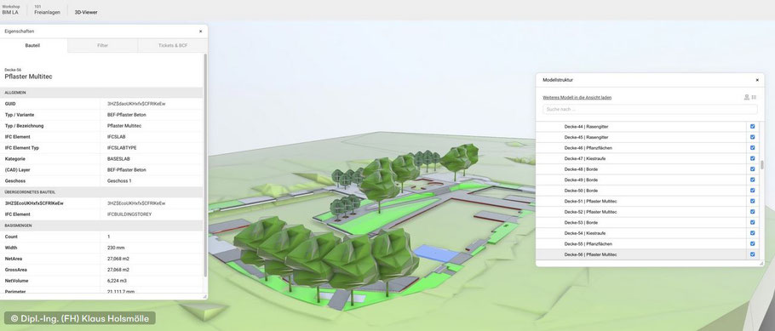Viewport: 775px width, 331px height.
Task: Click the pin icon in the Modellstruktur header
Action: tap(746, 97)
